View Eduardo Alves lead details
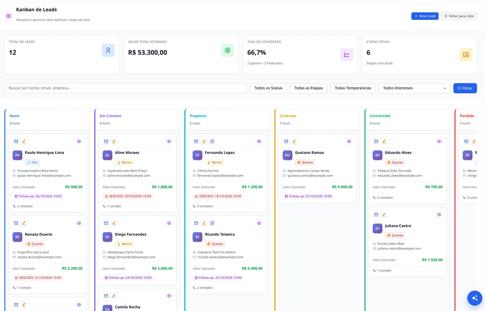Image resolution: width=485 pixels, height=311 pixels. tap(439, 141)
